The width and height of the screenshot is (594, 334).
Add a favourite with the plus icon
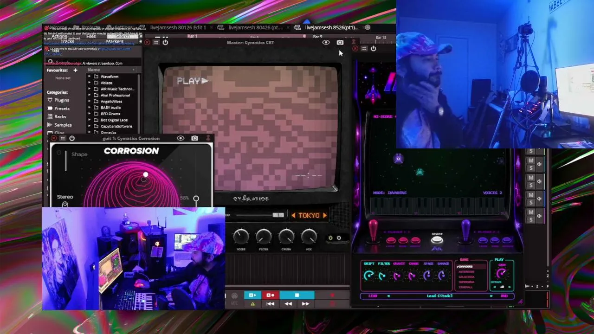tap(75, 70)
